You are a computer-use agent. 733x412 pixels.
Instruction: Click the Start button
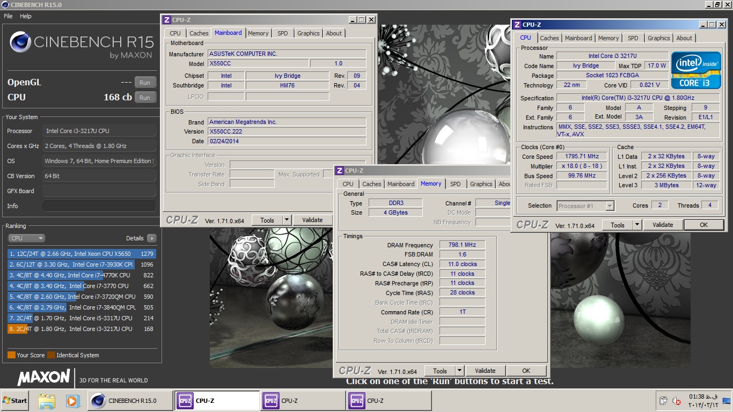(x=15, y=401)
